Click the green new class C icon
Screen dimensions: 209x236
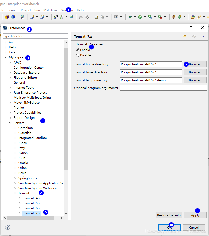180,17
